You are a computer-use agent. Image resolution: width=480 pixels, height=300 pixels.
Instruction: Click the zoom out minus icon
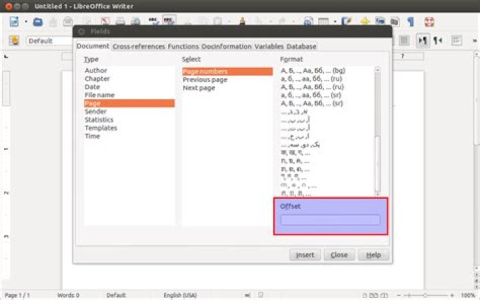(x=399, y=295)
